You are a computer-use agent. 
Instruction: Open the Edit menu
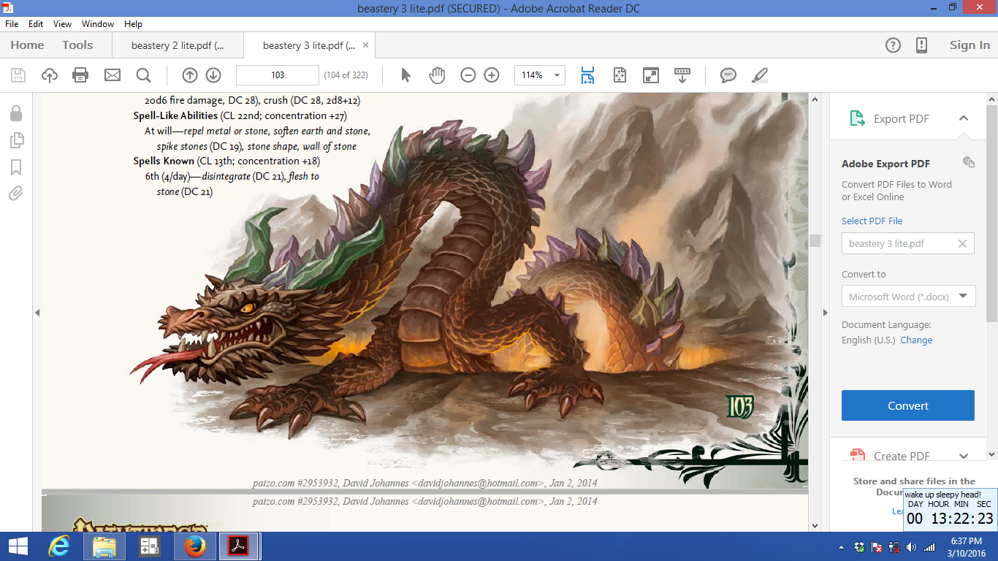tap(36, 24)
